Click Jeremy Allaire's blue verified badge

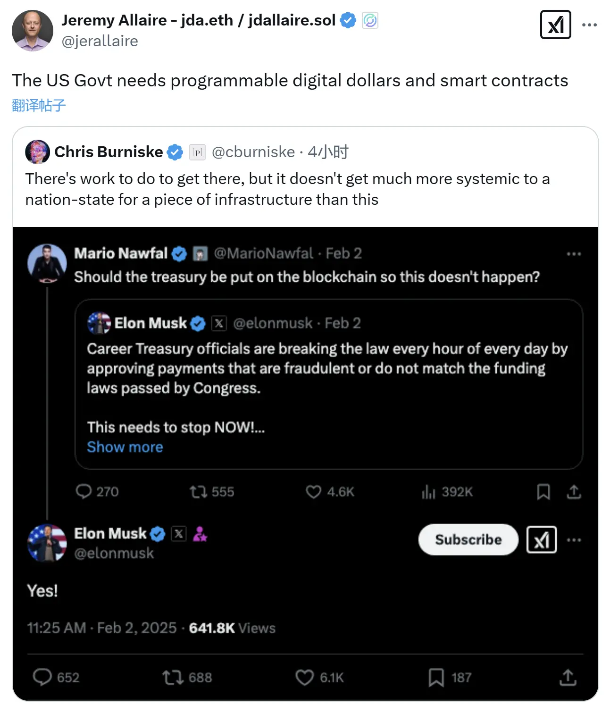(x=348, y=20)
